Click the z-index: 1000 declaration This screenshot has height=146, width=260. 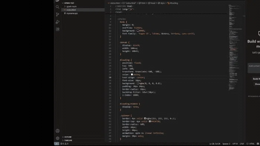pos(130,95)
